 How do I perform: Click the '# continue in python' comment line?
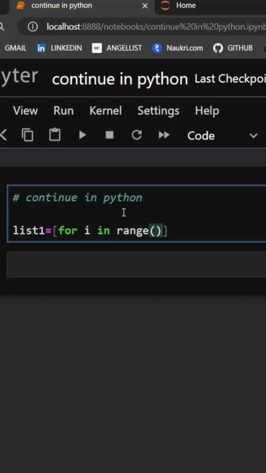click(77, 198)
